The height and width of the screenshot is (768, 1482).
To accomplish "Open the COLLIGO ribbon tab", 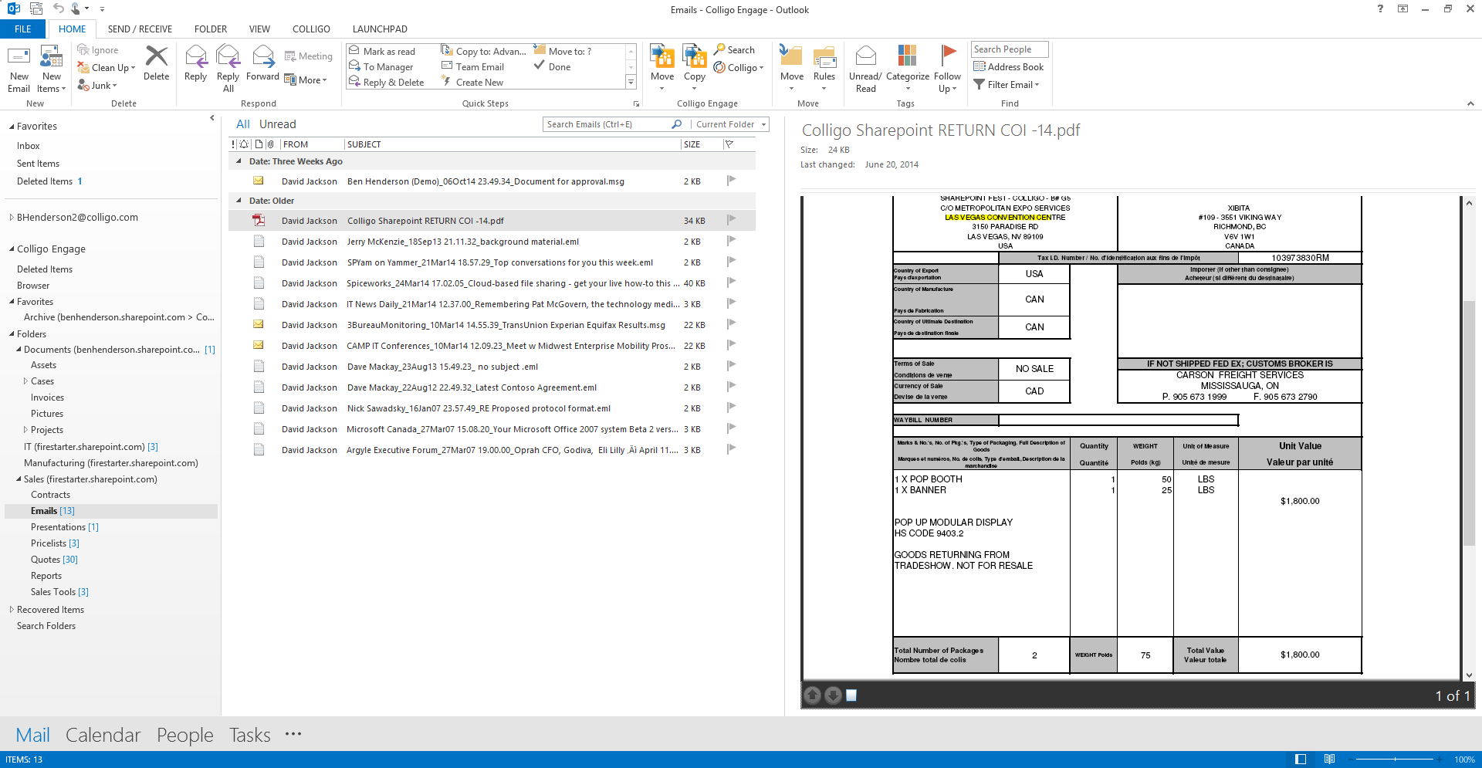I will coord(311,29).
